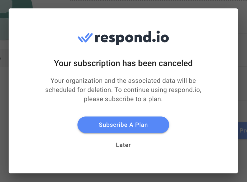Dismiss the dialog by choosing Later

click(x=123, y=145)
